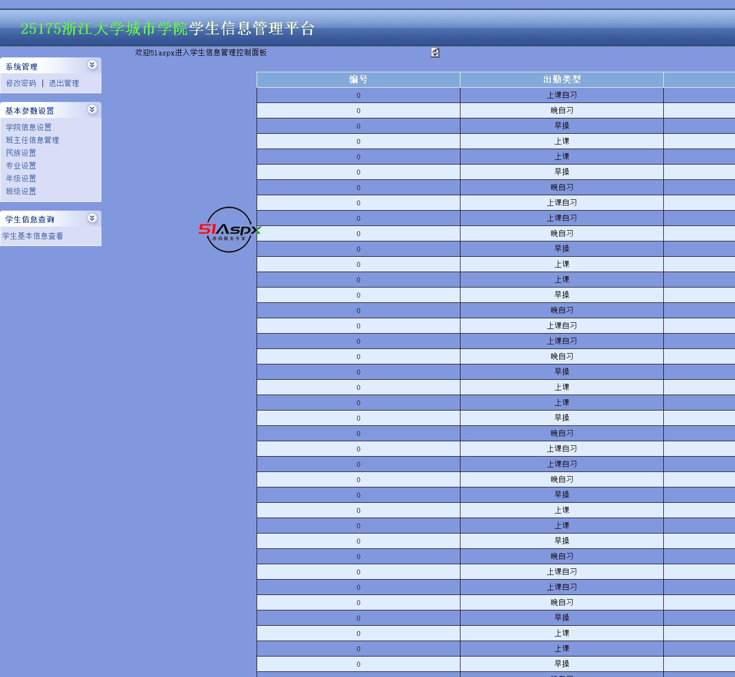Open 班级设置 from basic parameters
The width and height of the screenshot is (735, 677).
[x=21, y=191]
